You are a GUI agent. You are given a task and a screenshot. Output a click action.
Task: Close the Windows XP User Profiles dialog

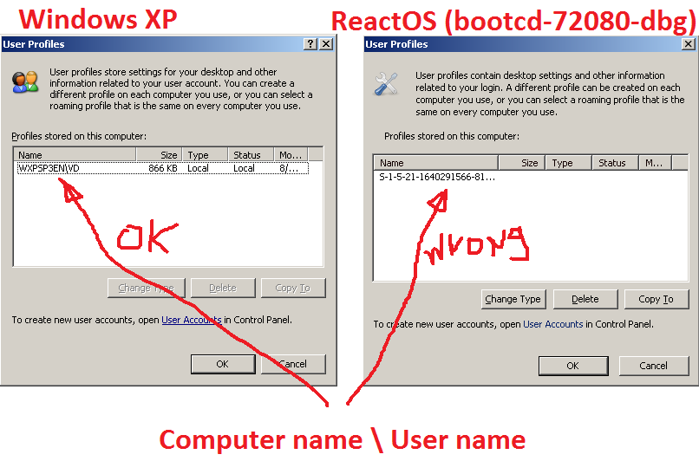tap(326, 44)
